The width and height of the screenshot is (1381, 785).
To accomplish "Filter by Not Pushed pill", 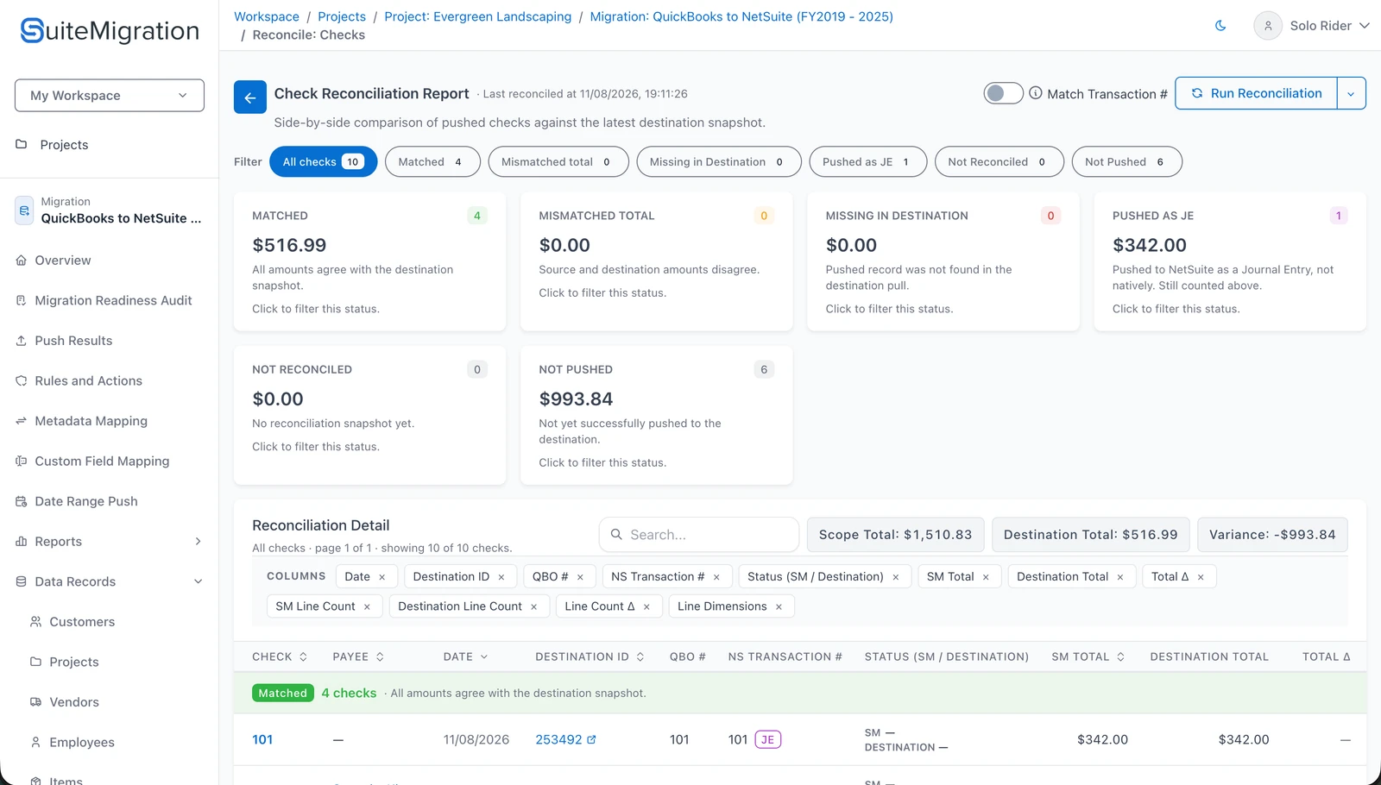I will coord(1127,161).
